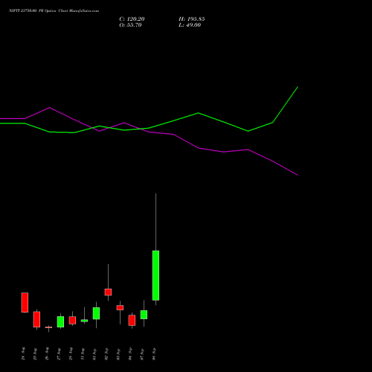Click the 01 Sep date axis label

[x=95, y=354]
